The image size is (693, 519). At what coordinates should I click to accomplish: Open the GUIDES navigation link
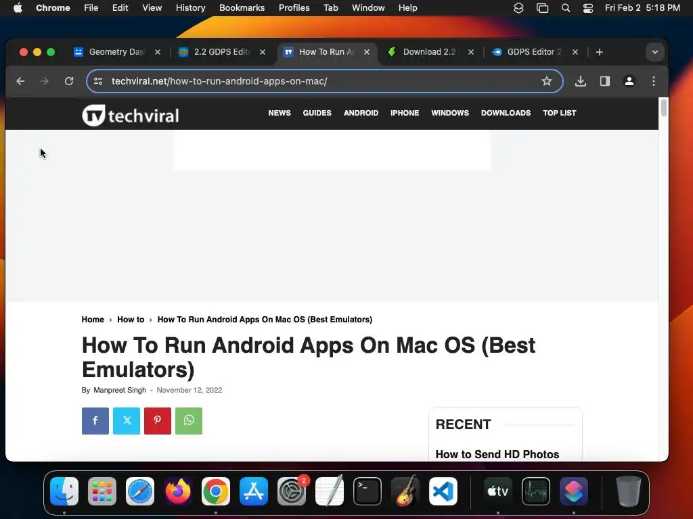pos(317,113)
